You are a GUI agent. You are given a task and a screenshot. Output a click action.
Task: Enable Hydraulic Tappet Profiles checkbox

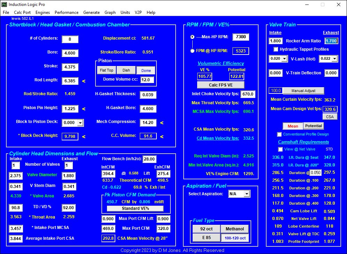(276, 49)
